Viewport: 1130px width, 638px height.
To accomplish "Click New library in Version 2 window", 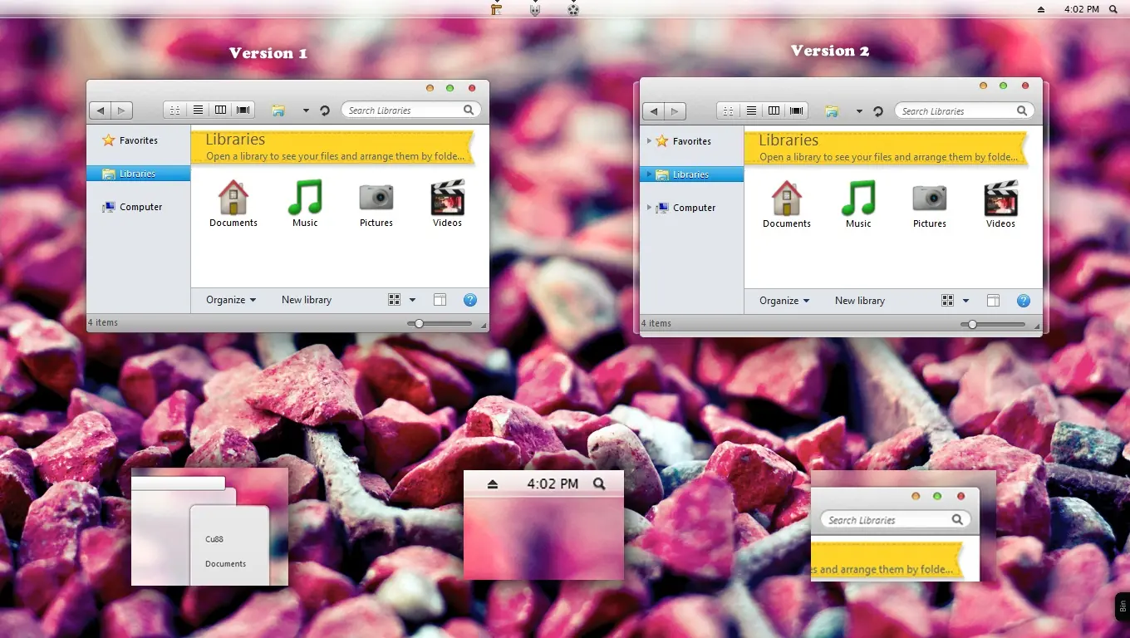I will (860, 301).
